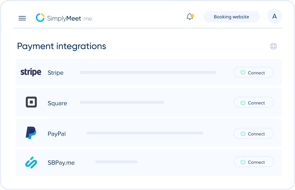Click the help lifebuoy icon
The height and width of the screenshot is (190, 295).
tap(274, 46)
